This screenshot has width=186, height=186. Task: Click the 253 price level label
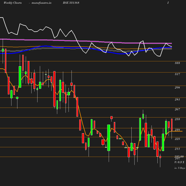click(x=177, y=119)
